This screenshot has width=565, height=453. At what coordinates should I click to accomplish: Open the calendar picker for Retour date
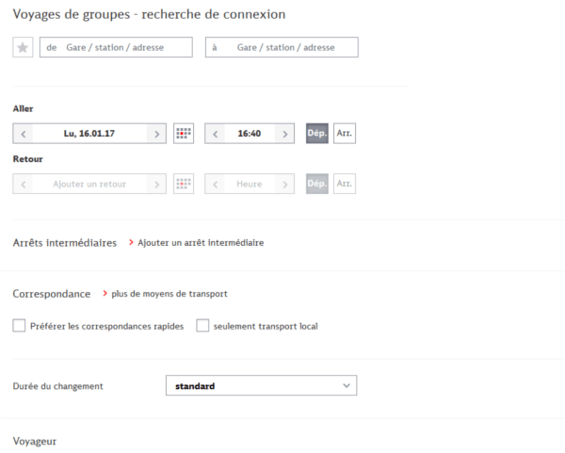[184, 184]
